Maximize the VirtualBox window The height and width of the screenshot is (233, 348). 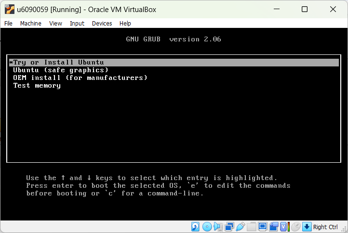tap(305, 9)
